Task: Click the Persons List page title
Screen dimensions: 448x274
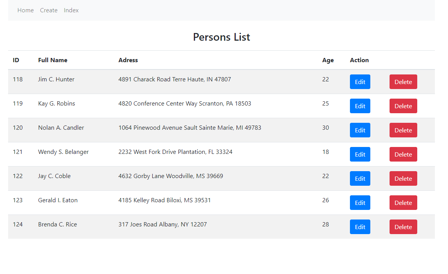Action: [222, 37]
